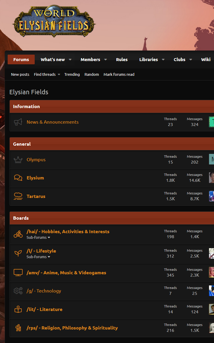Screen dimensions: 214x343
Task: Open the Rules menu item
Action: 122,60
